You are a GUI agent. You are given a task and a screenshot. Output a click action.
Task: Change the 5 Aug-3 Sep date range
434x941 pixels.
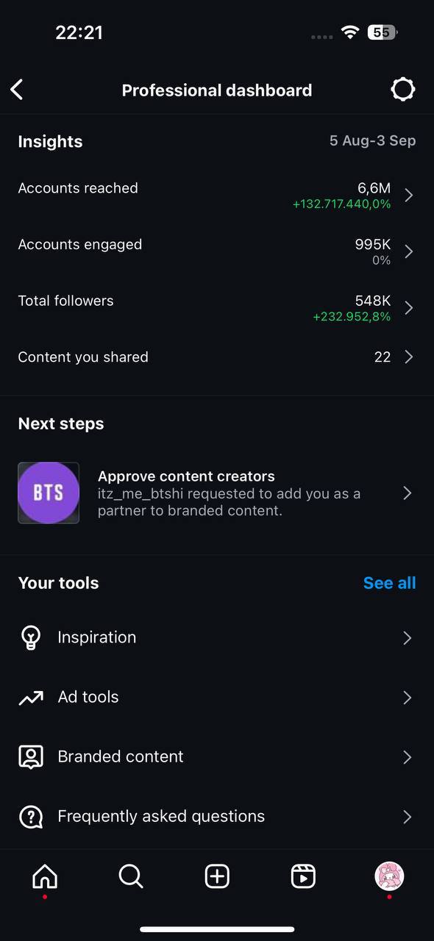[372, 140]
